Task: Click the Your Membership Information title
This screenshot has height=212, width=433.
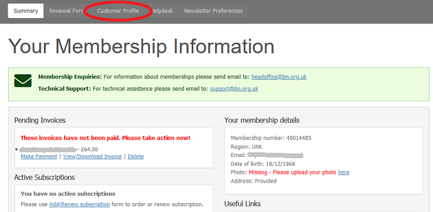Action: click(x=141, y=46)
